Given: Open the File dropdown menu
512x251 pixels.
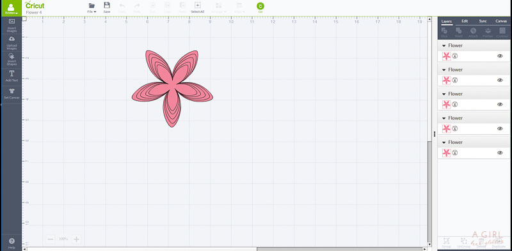Looking at the screenshot, I should point(92,8).
